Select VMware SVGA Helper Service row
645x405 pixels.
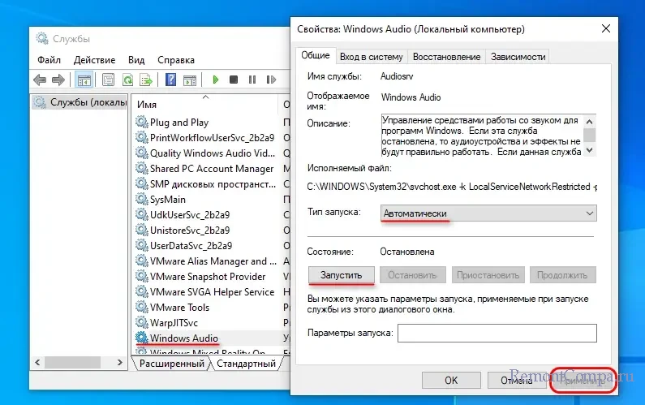click(212, 292)
